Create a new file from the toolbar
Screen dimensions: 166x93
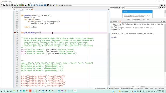[2, 5]
